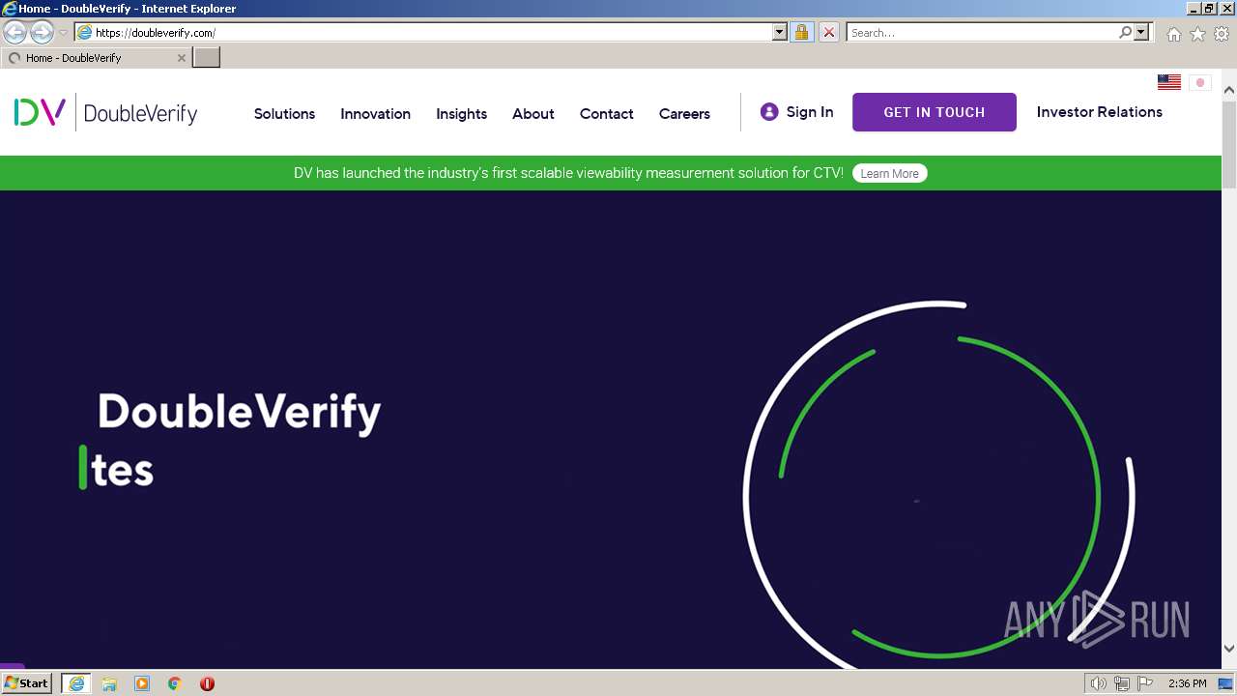Click the security lock icon

[801, 33]
